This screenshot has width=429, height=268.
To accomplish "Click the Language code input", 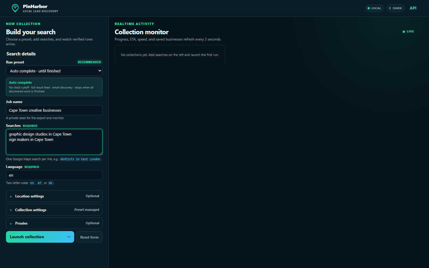I will [54, 175].
